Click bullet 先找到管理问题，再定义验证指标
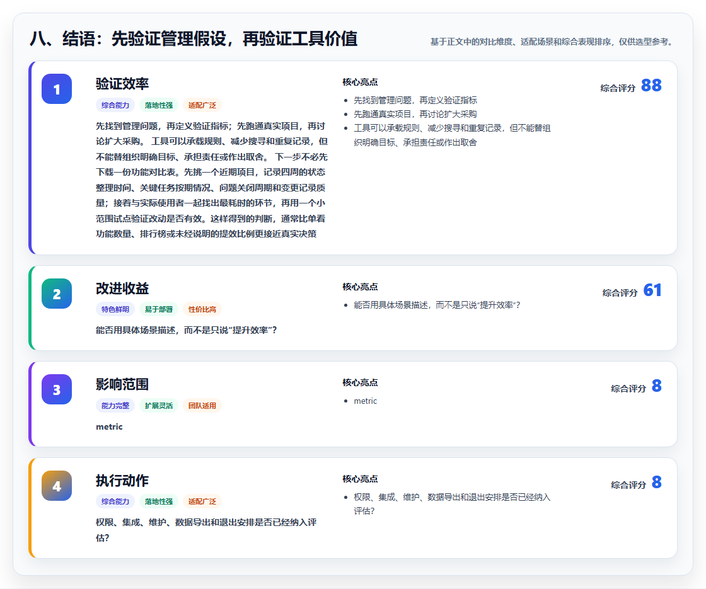Viewport: 706px width, 589px height. pyautogui.click(x=415, y=100)
